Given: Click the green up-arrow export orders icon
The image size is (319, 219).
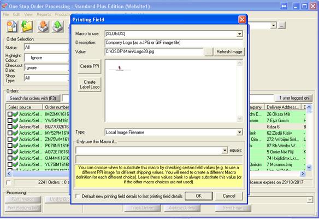Looking at the screenshot, I should tap(58, 26).
